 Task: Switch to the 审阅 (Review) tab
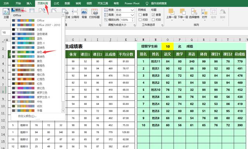[78, 3]
